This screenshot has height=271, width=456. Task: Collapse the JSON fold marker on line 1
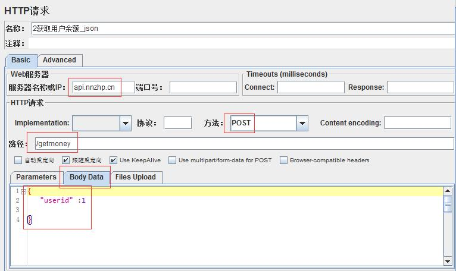click(24, 191)
